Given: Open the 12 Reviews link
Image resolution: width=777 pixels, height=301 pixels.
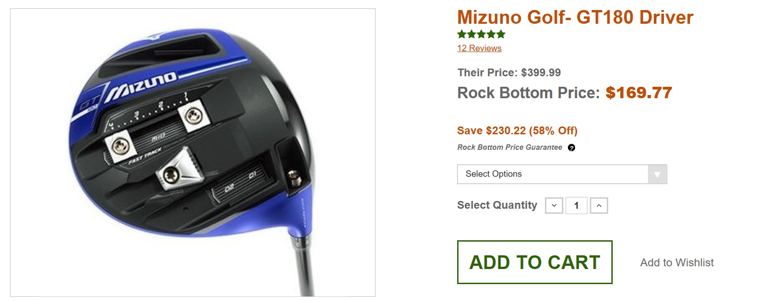Looking at the screenshot, I should (479, 48).
